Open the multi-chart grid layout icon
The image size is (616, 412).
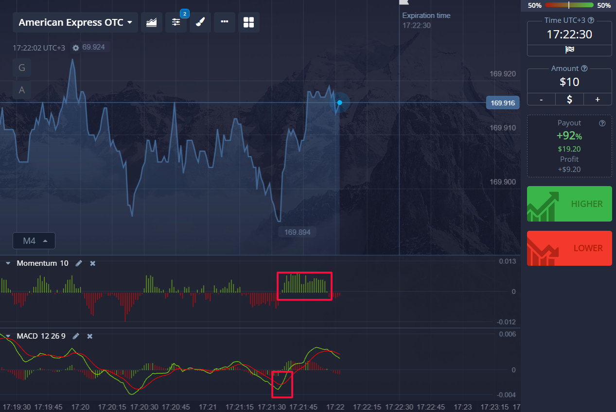[x=249, y=22]
